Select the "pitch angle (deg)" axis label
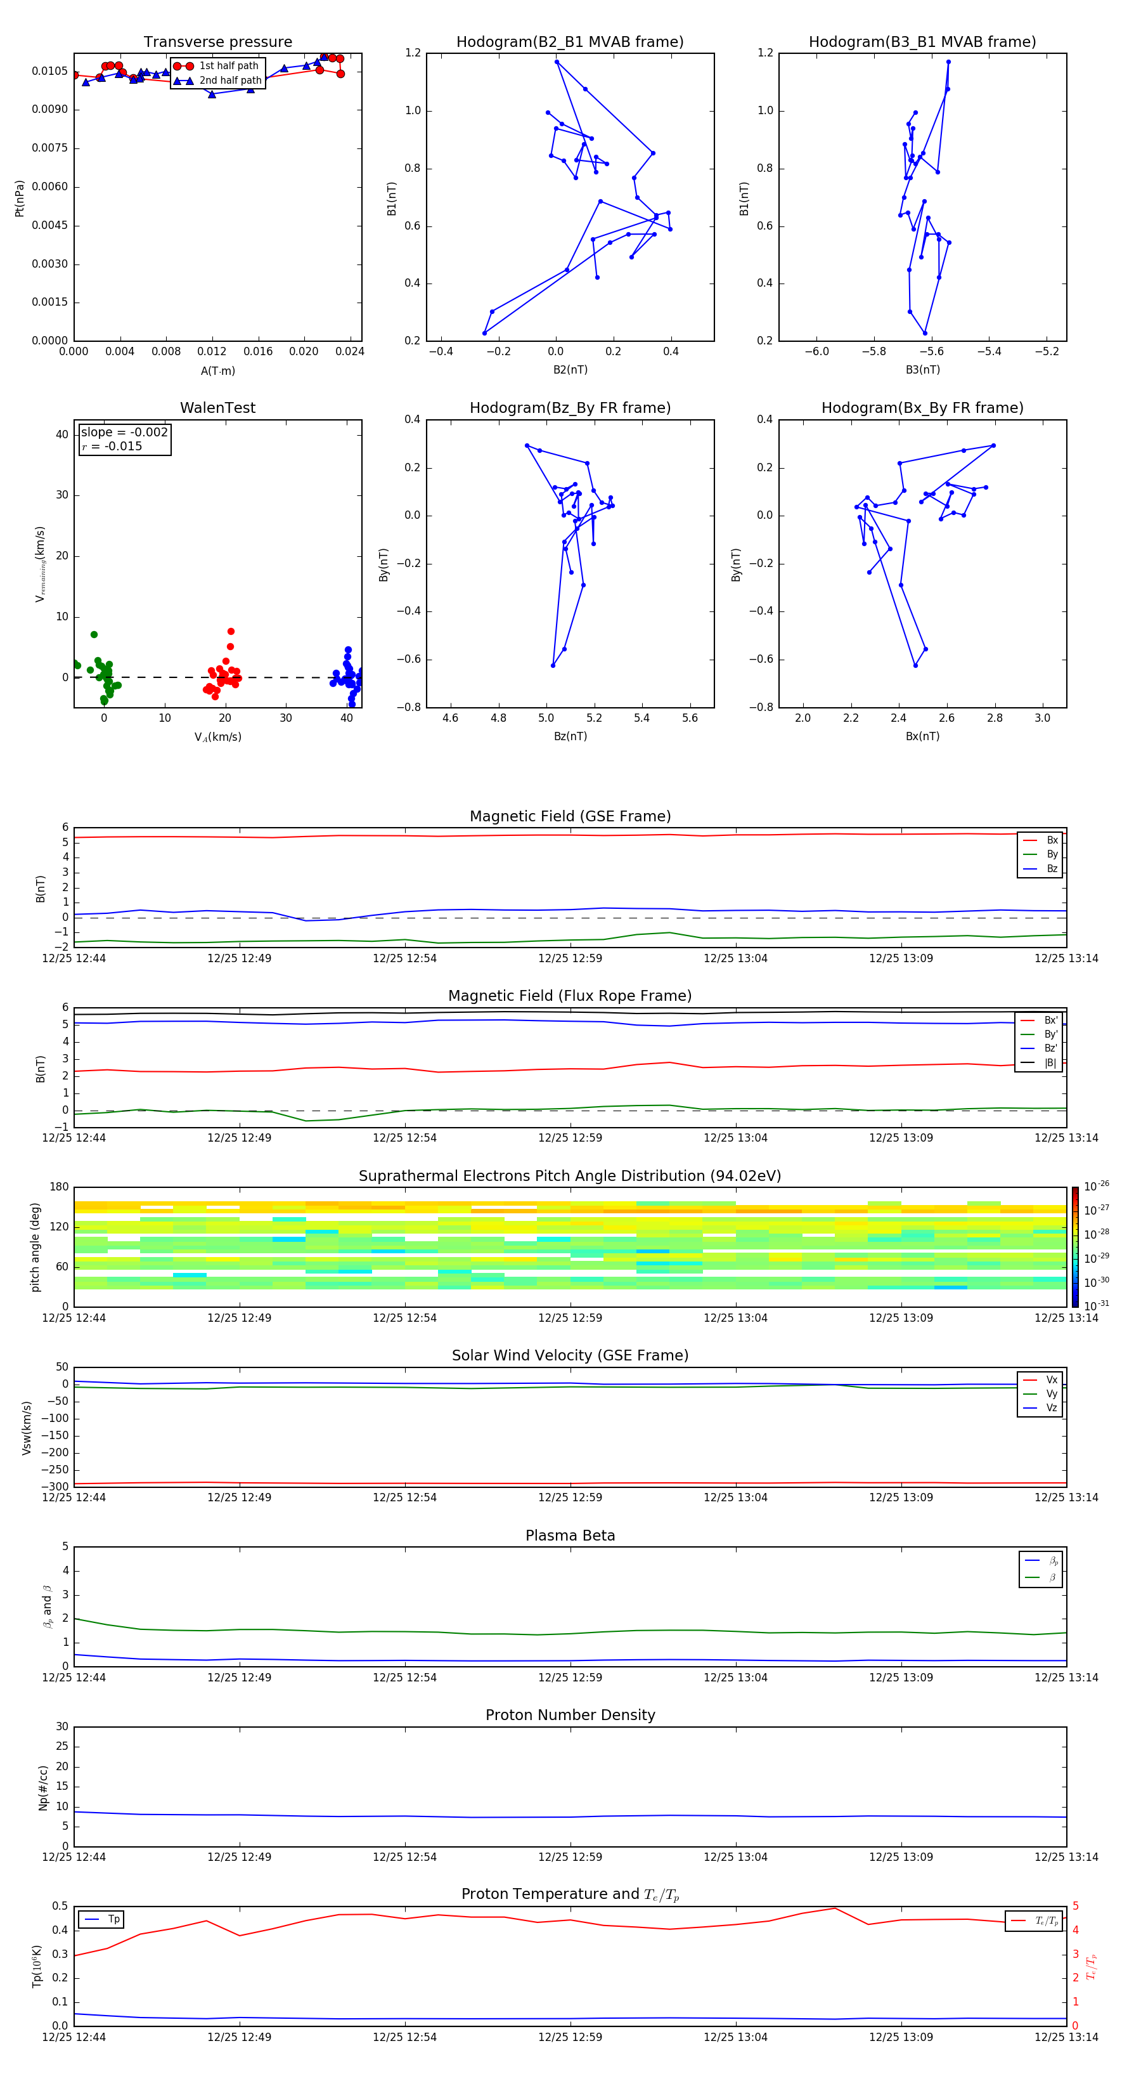1141x2093 pixels. 35,1247
